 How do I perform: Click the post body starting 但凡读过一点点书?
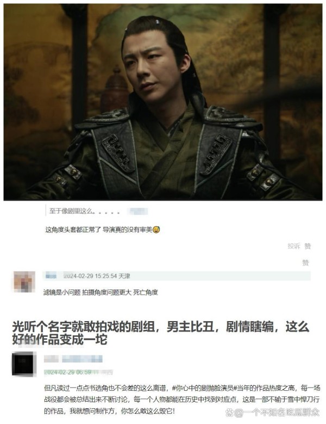pyautogui.click(x=182, y=400)
